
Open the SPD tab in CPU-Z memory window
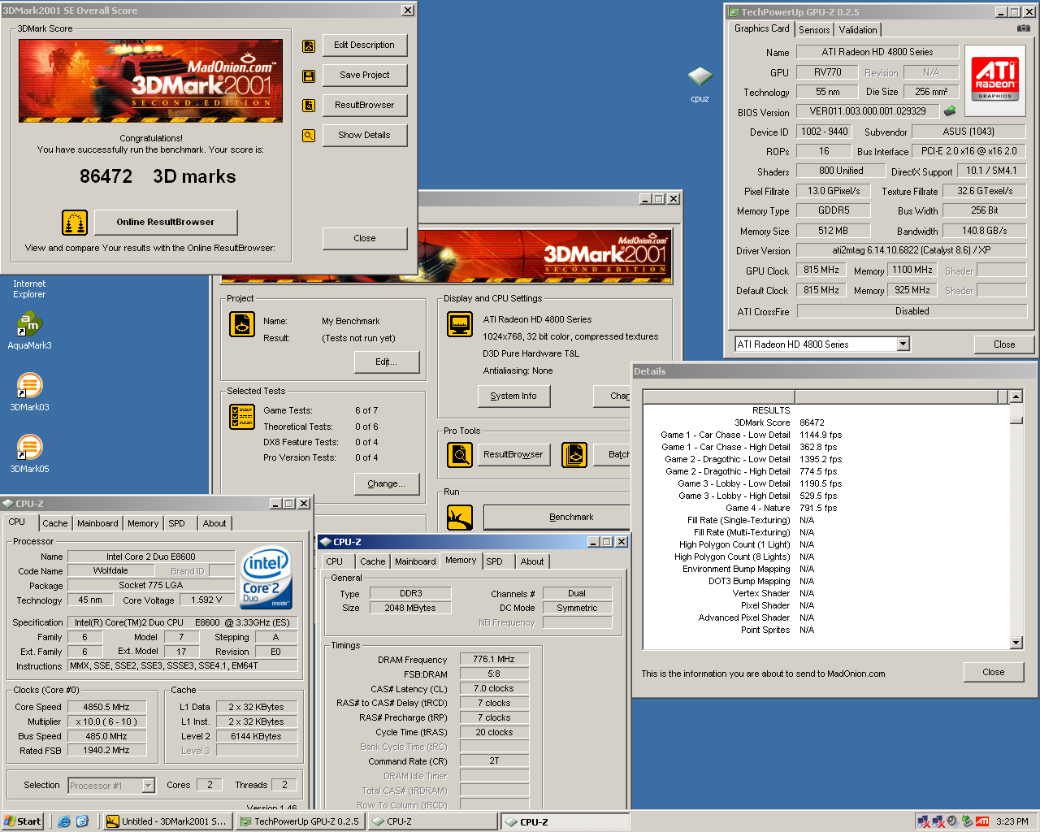[494, 561]
